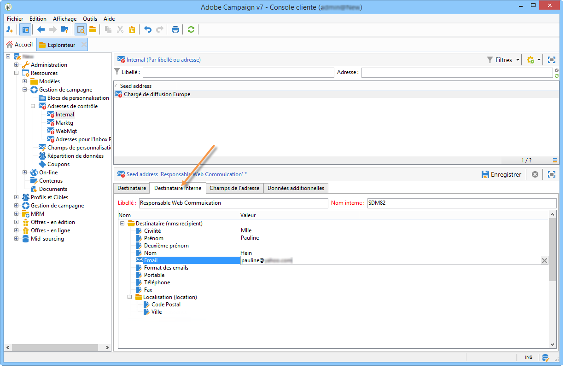The width and height of the screenshot is (571, 374).
Task: Click the Nom interne field SDM82
Action: coord(461,203)
